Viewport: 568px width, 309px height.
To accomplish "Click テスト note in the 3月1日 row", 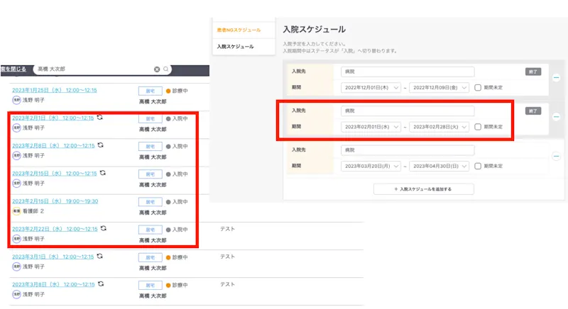I will click(227, 257).
